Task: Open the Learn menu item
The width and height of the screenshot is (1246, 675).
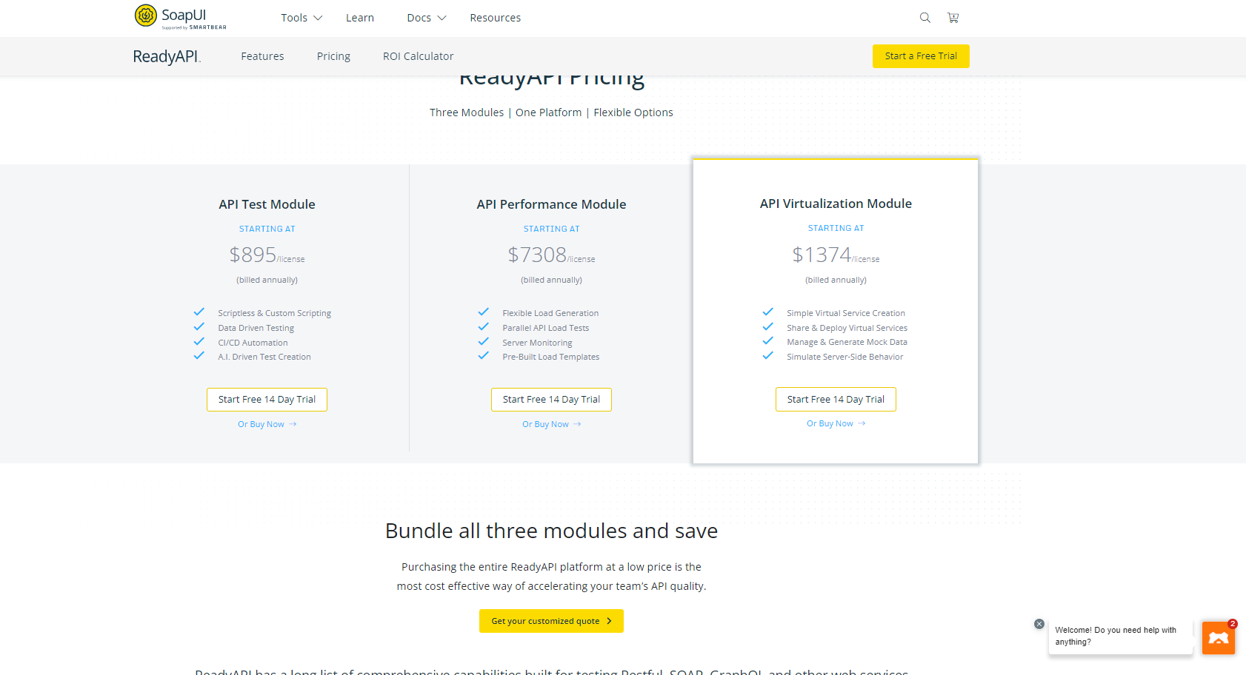Action: pos(360,18)
